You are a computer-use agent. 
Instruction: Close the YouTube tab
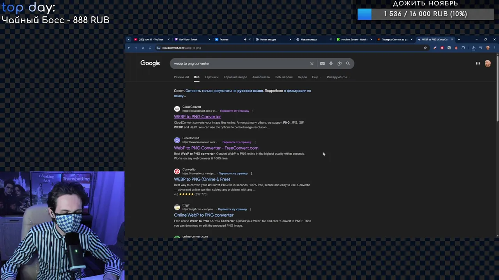tap(169, 39)
